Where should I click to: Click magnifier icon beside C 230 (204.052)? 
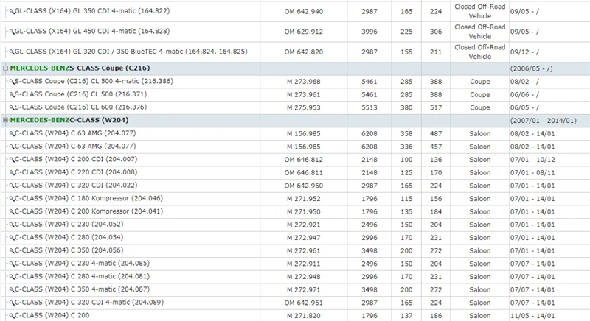click(12, 225)
